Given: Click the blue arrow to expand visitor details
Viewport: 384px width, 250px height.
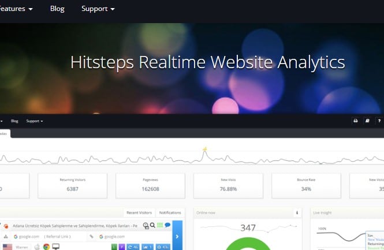Looking at the screenshot, I should [177, 236].
